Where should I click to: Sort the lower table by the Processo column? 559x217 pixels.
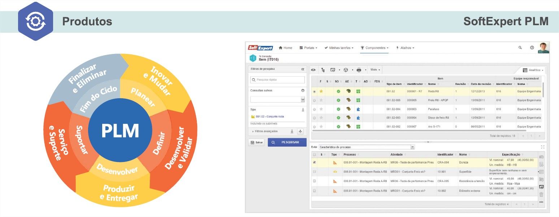(351, 154)
